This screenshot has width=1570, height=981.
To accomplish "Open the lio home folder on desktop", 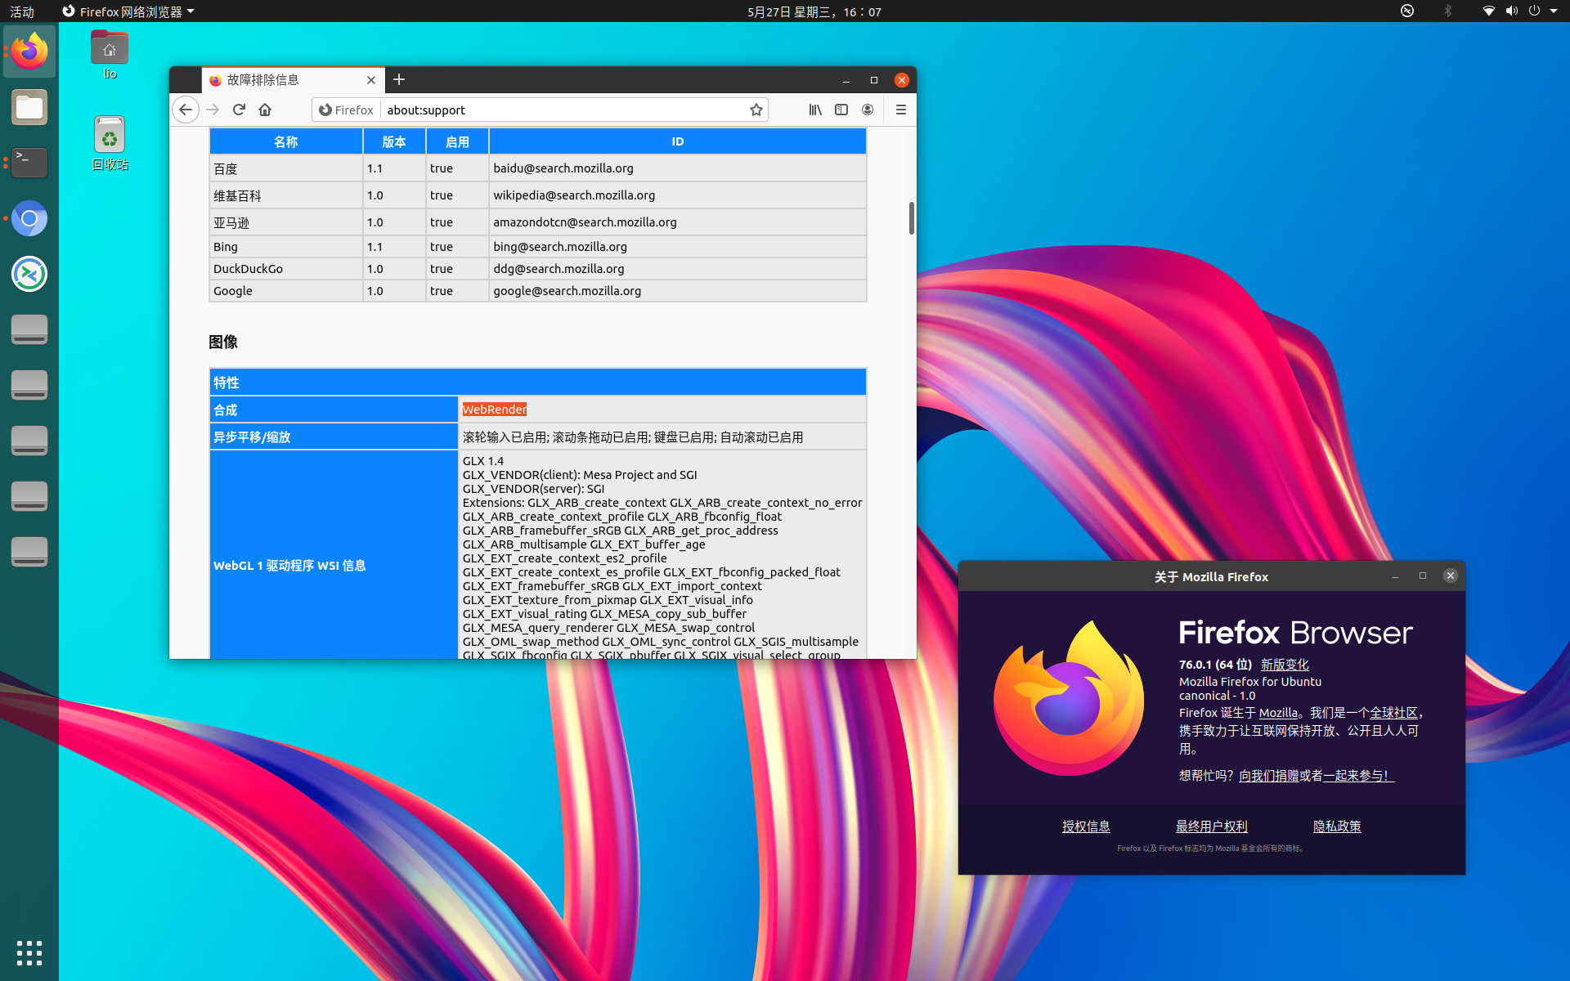I will pyautogui.click(x=110, y=56).
